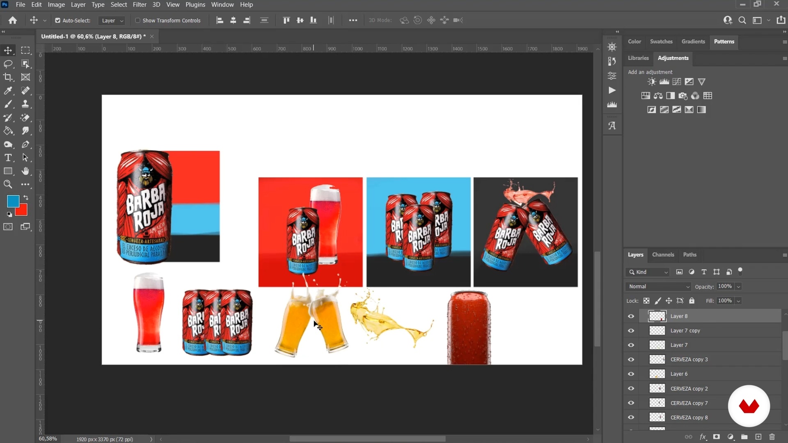Switch to the Channels tab
Screen dimensions: 788x443
click(x=663, y=255)
